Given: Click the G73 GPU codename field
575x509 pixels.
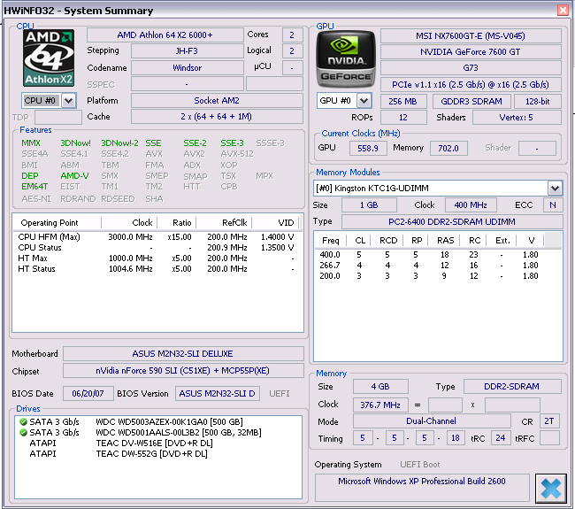Looking at the screenshot, I should click(x=471, y=68).
